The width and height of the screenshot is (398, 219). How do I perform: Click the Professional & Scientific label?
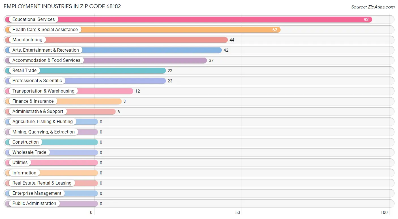pyautogui.click(x=37, y=81)
